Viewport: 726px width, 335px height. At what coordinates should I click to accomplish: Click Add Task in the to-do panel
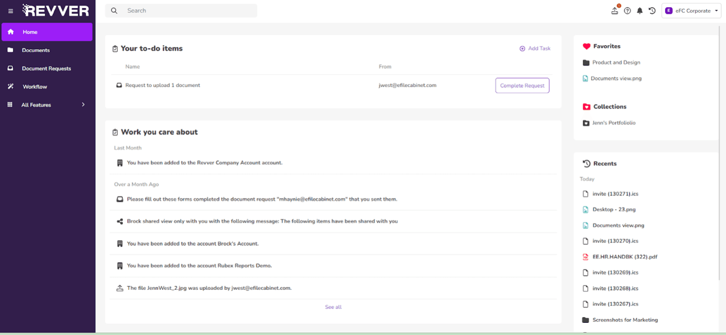click(x=535, y=48)
